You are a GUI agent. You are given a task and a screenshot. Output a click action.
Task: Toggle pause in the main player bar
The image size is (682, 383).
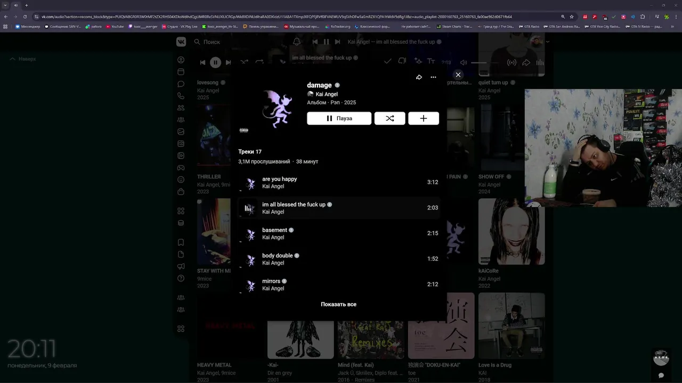click(x=215, y=63)
